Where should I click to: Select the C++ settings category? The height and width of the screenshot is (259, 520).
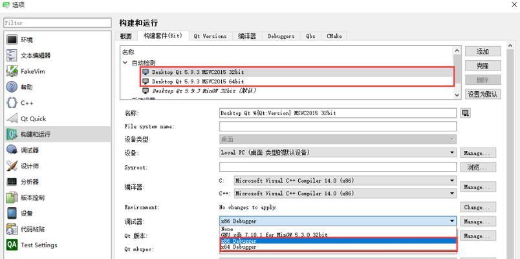[58, 103]
